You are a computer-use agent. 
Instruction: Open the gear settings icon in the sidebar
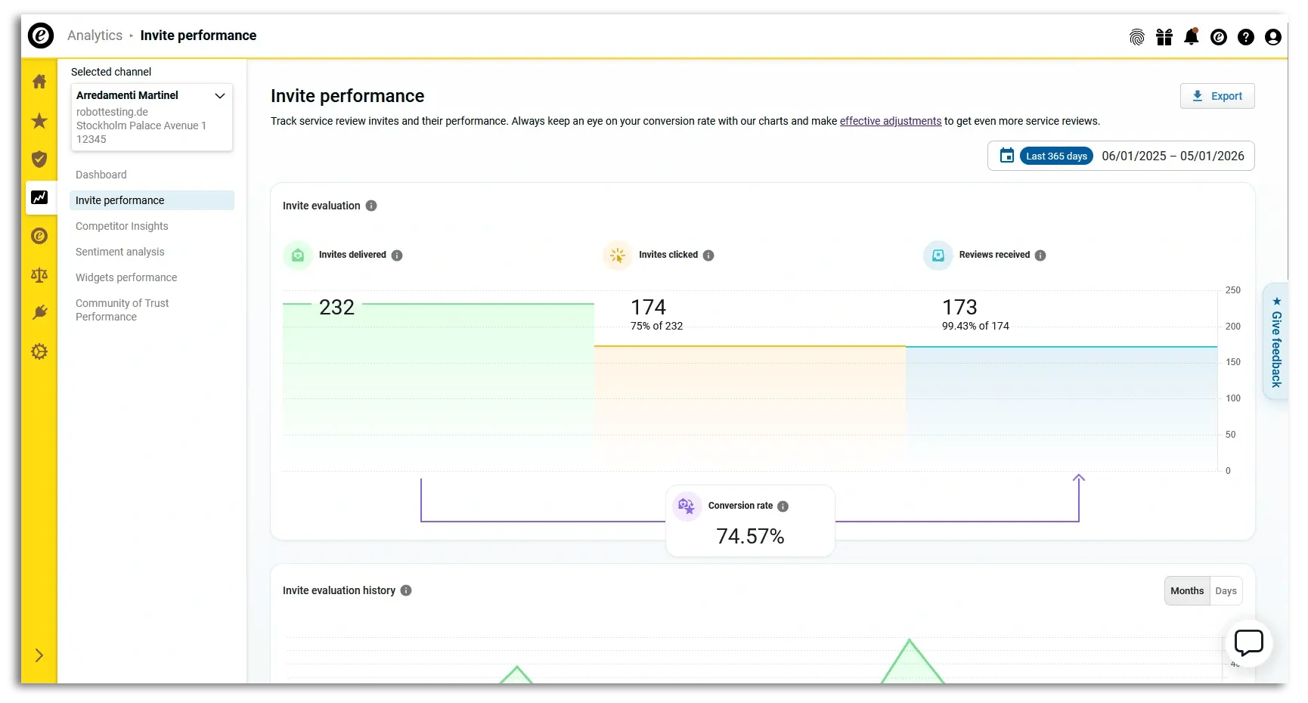(39, 351)
